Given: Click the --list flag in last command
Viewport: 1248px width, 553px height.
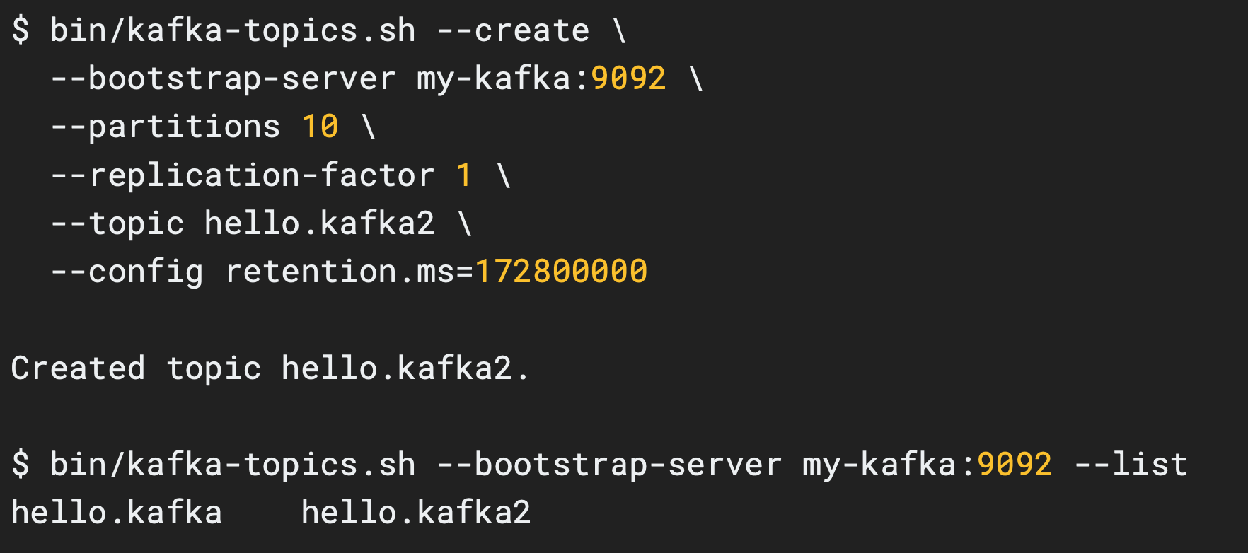Looking at the screenshot, I should click(1131, 465).
